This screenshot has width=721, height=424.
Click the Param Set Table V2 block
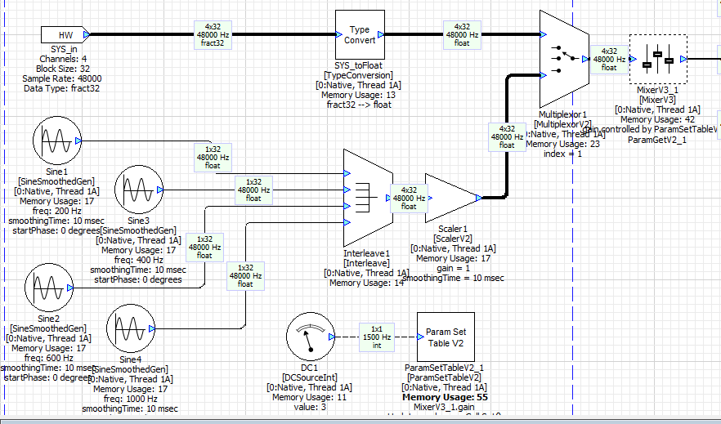coord(446,337)
